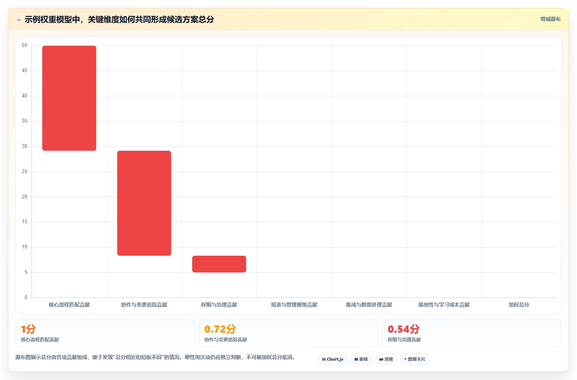Click the Chart.js tag pill
The height and width of the screenshot is (380, 577).
333,359
